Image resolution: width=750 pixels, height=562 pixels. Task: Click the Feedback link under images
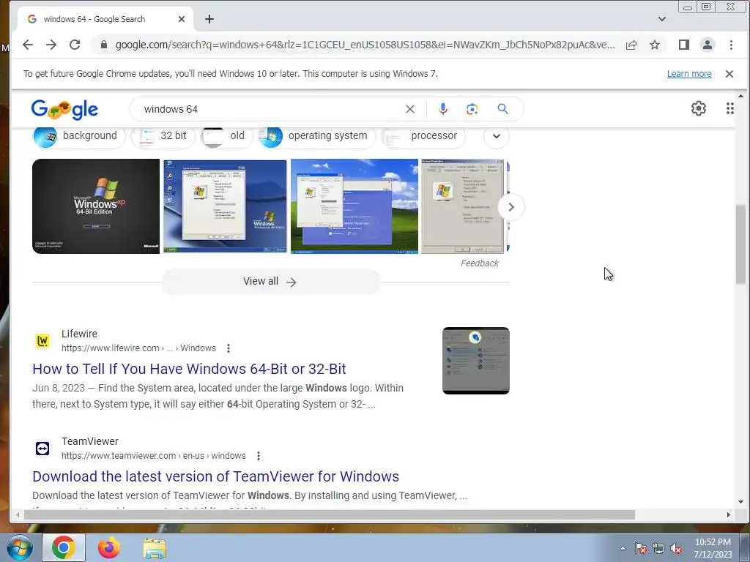tap(479, 263)
